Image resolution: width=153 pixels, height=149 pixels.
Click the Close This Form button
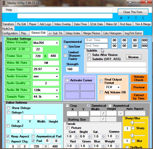click(133, 12)
